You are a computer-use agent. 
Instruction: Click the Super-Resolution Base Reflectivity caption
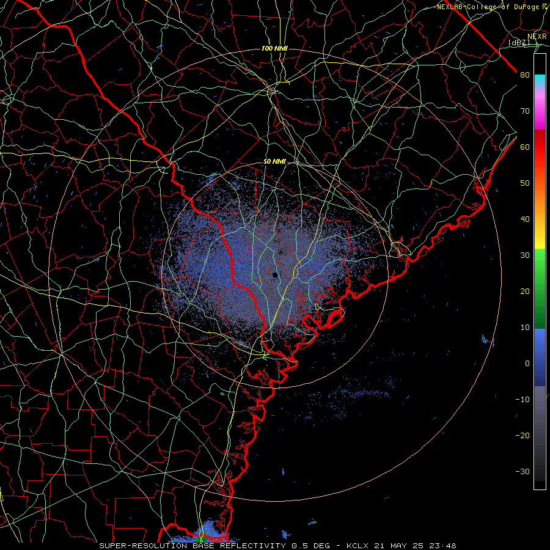tap(215, 546)
